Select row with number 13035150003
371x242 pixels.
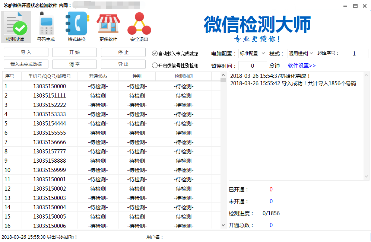pos(112,198)
